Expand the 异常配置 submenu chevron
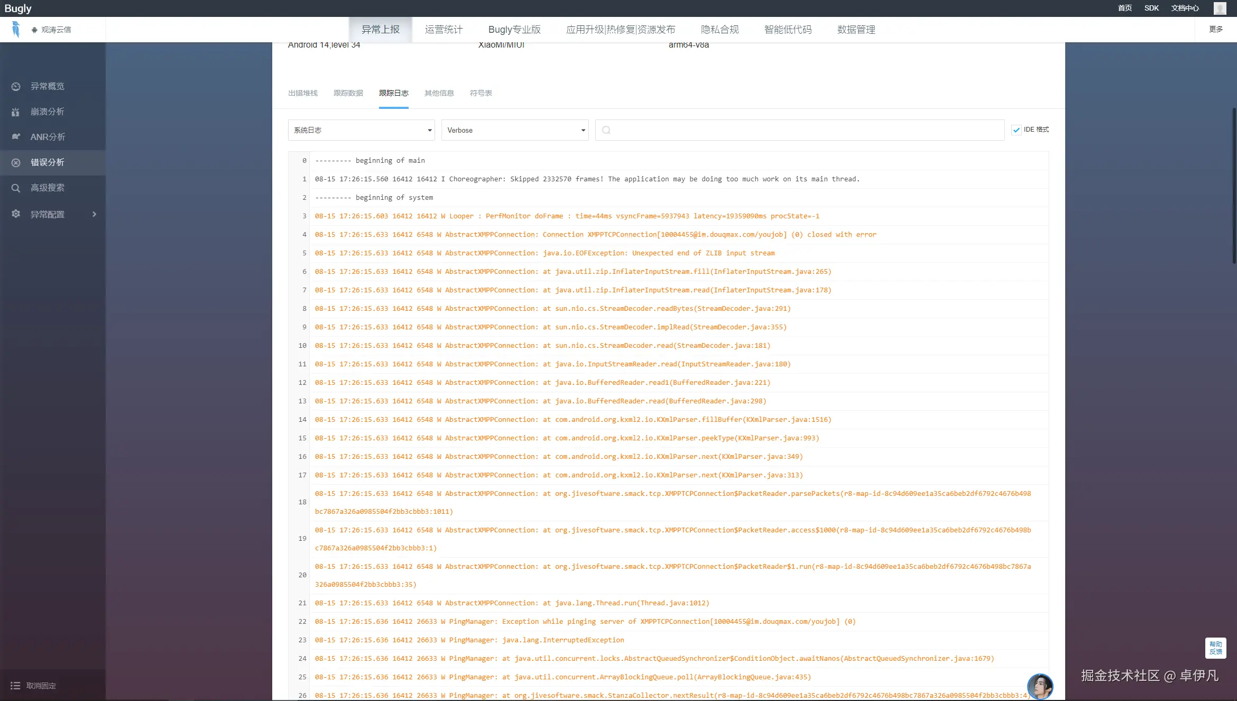1237x701 pixels. coord(95,214)
